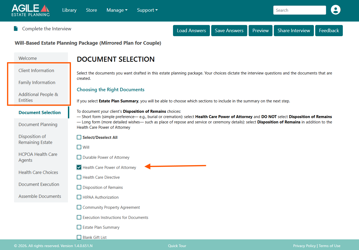Select the Document Selection step
Viewport: 359px width, 250px height.
pos(41,112)
